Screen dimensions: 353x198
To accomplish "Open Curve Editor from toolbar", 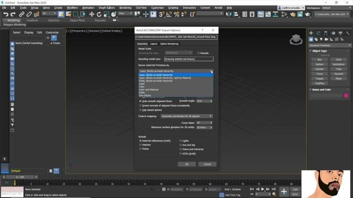I will click(268, 14).
